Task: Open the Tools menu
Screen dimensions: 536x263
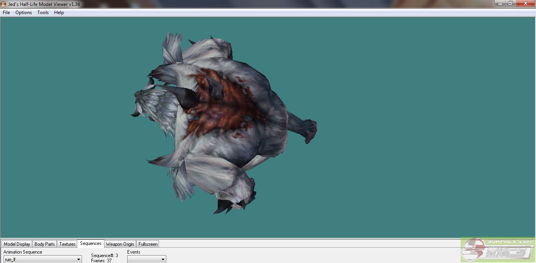Action: pyautogui.click(x=43, y=13)
